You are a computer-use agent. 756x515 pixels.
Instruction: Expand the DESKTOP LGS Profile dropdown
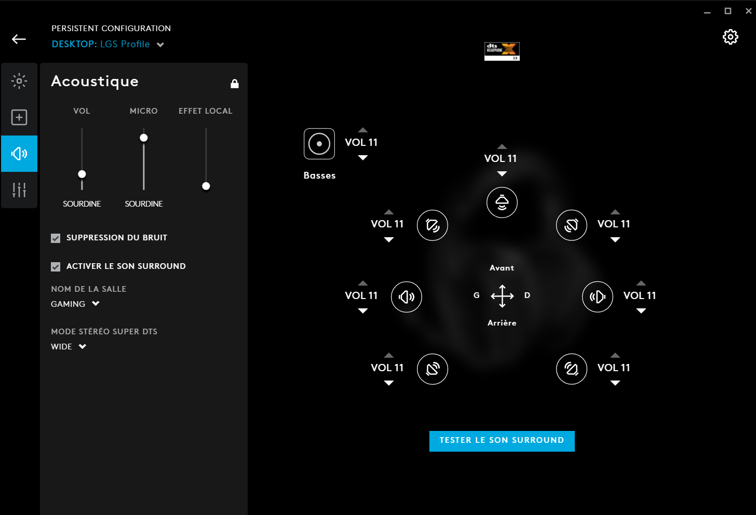[108, 44]
